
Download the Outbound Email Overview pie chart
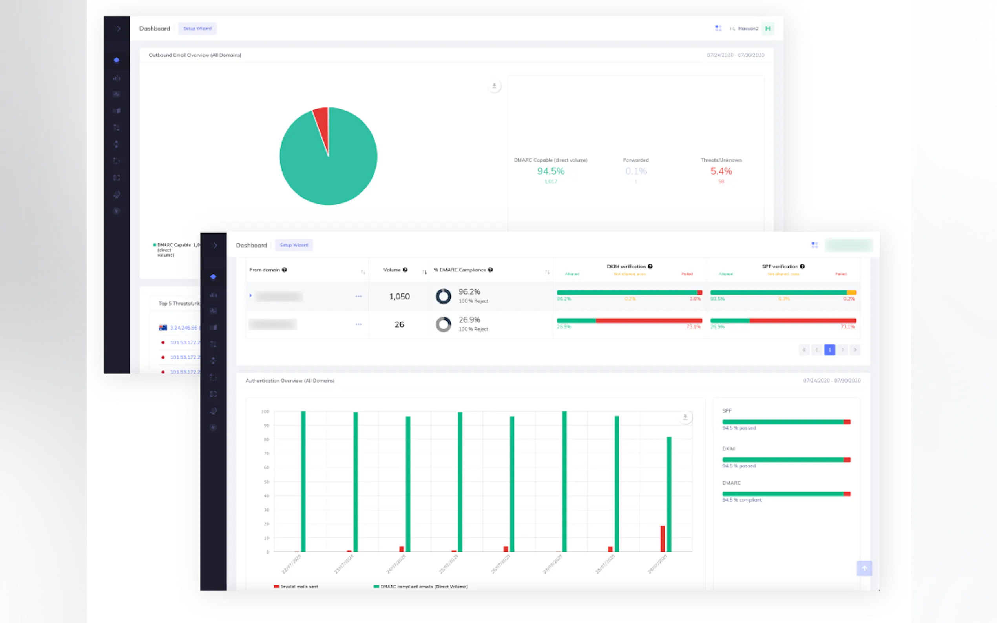tap(494, 86)
